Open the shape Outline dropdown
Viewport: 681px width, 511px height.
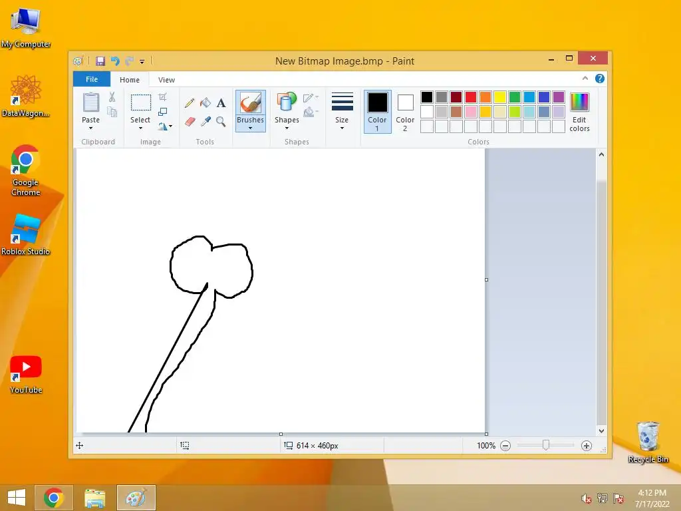tap(311, 98)
